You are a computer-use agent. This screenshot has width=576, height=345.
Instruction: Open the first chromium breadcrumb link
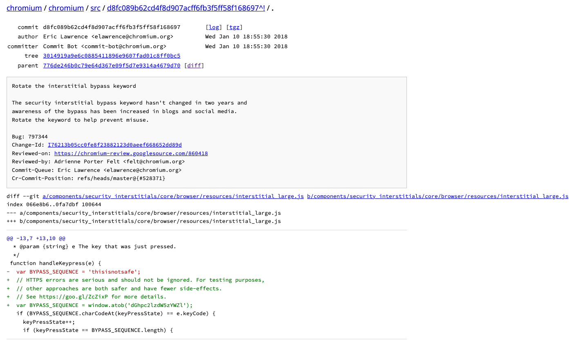24,8
